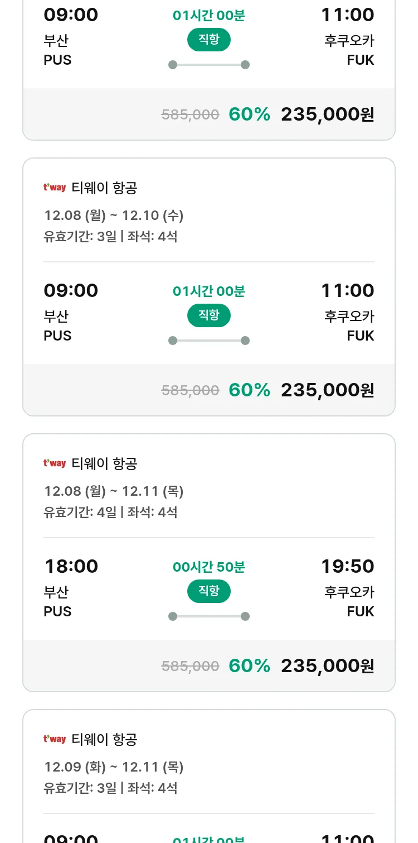418x843 pixels.
Task: Tap 직항 badge in the topmost partial card
Action: pyautogui.click(x=209, y=40)
